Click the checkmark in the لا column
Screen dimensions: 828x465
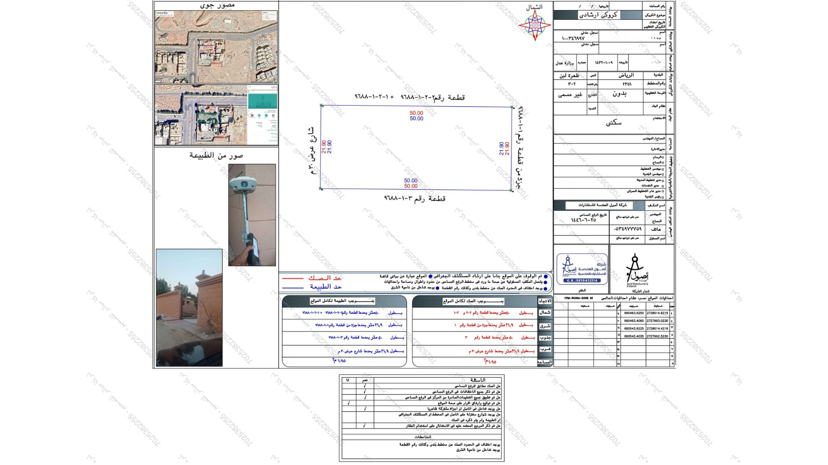pos(348,403)
